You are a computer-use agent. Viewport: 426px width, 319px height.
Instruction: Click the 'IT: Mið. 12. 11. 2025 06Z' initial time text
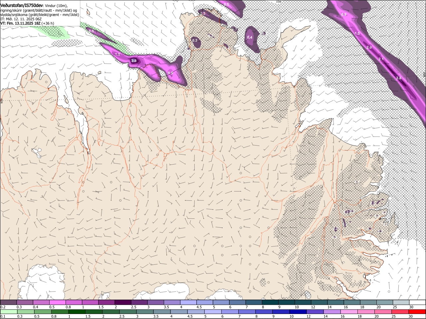coord(21,19)
